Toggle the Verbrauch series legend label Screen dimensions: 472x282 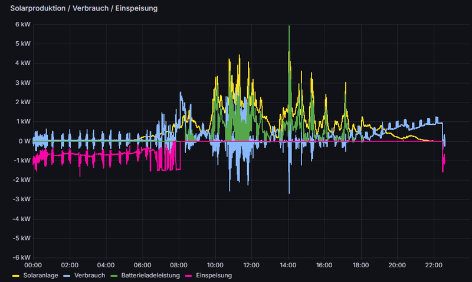point(90,275)
